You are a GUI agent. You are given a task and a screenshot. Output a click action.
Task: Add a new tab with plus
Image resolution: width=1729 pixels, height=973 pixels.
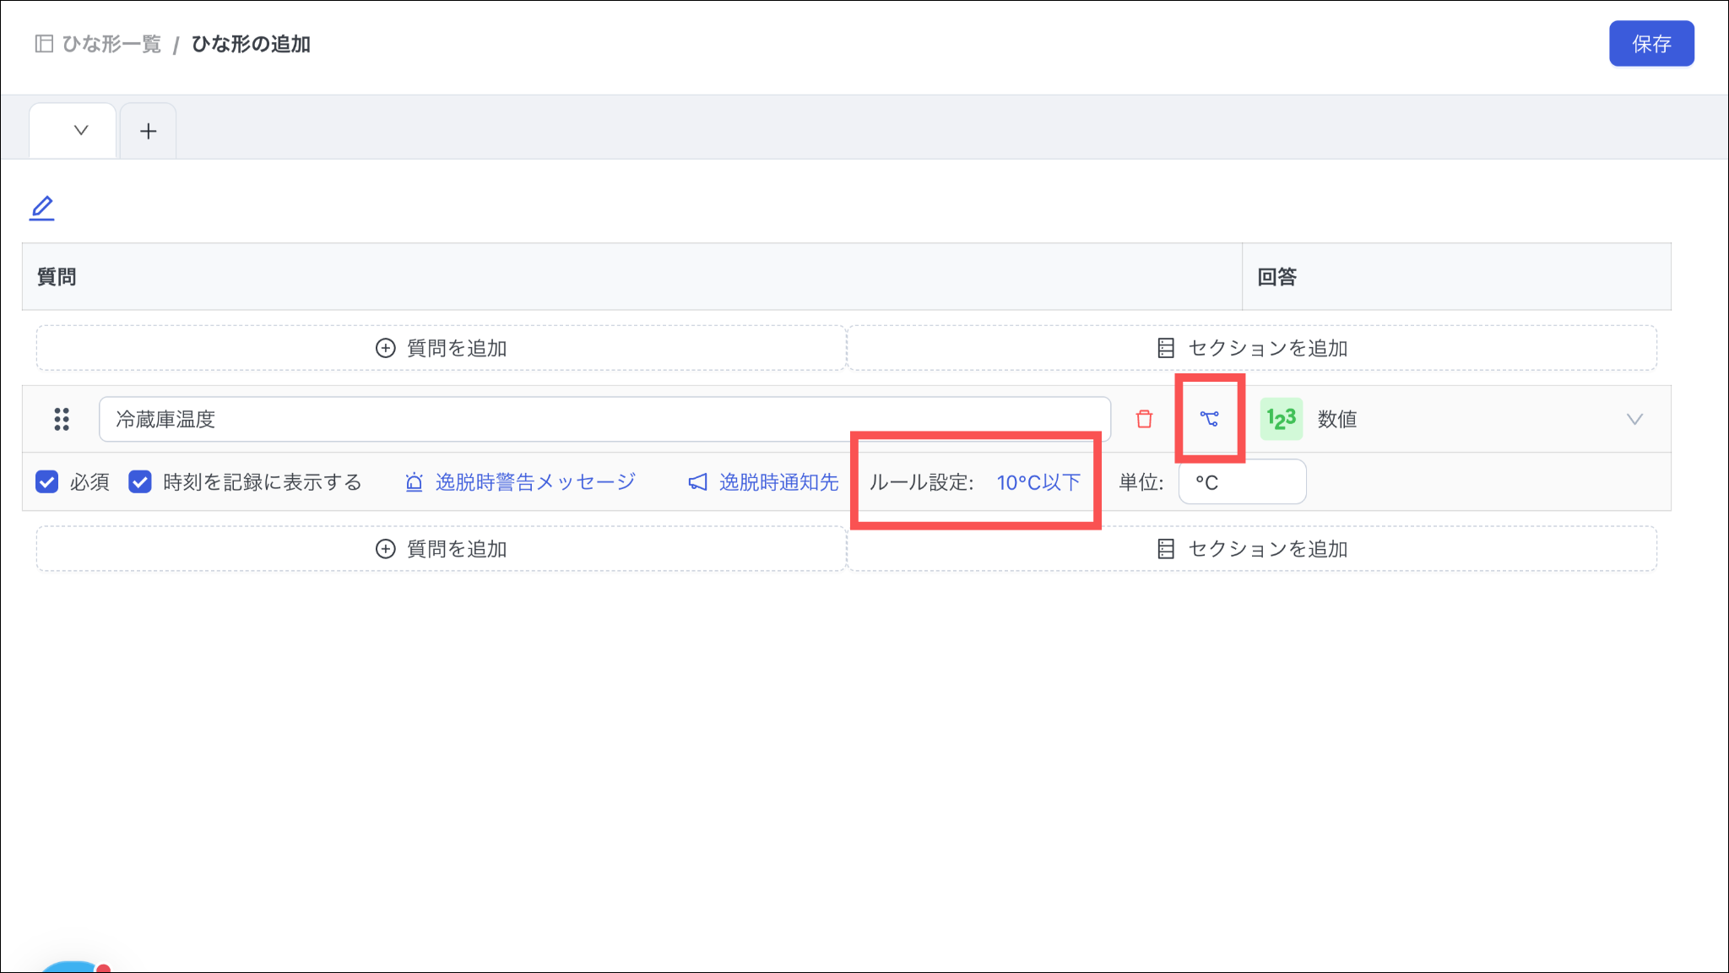[x=149, y=131]
